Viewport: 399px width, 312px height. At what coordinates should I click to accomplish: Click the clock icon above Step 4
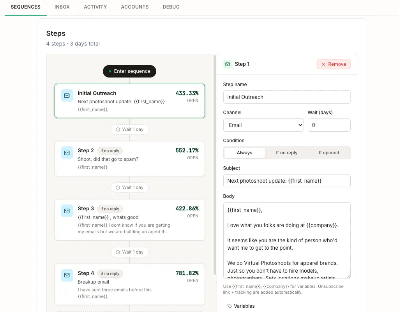click(x=118, y=252)
